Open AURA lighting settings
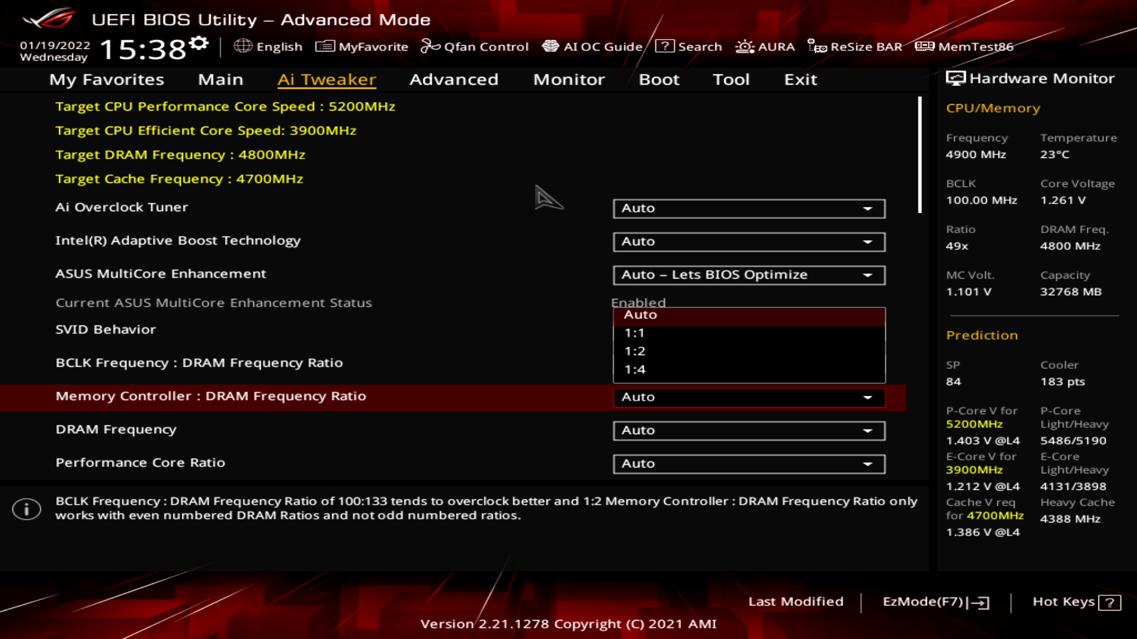This screenshot has width=1137, height=639. pyautogui.click(x=765, y=46)
